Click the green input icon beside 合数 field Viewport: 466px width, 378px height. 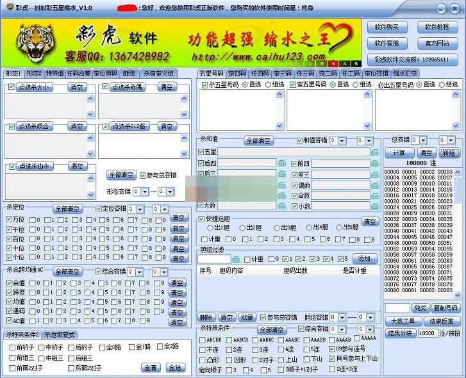click(376, 195)
